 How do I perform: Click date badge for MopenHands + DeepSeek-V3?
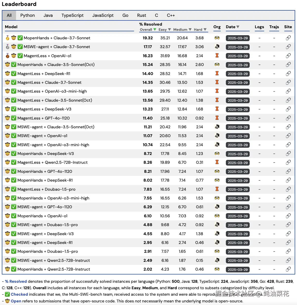(238, 154)
